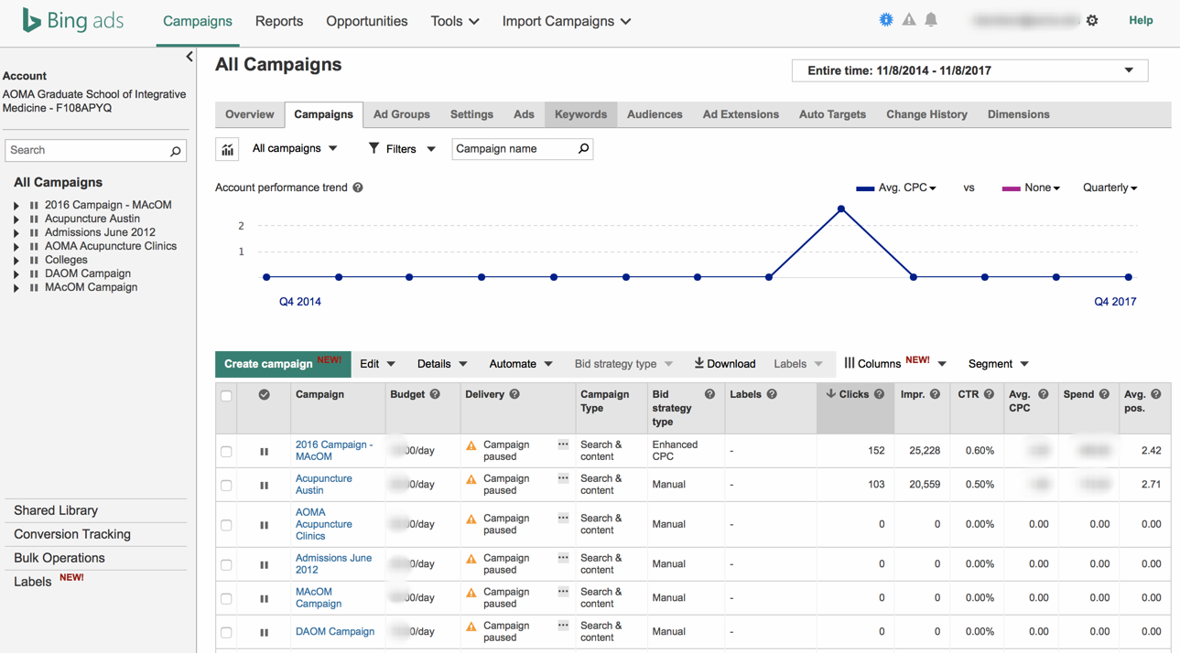Open the Avg. CPC column help icon
The image size is (1180, 653).
(1043, 394)
